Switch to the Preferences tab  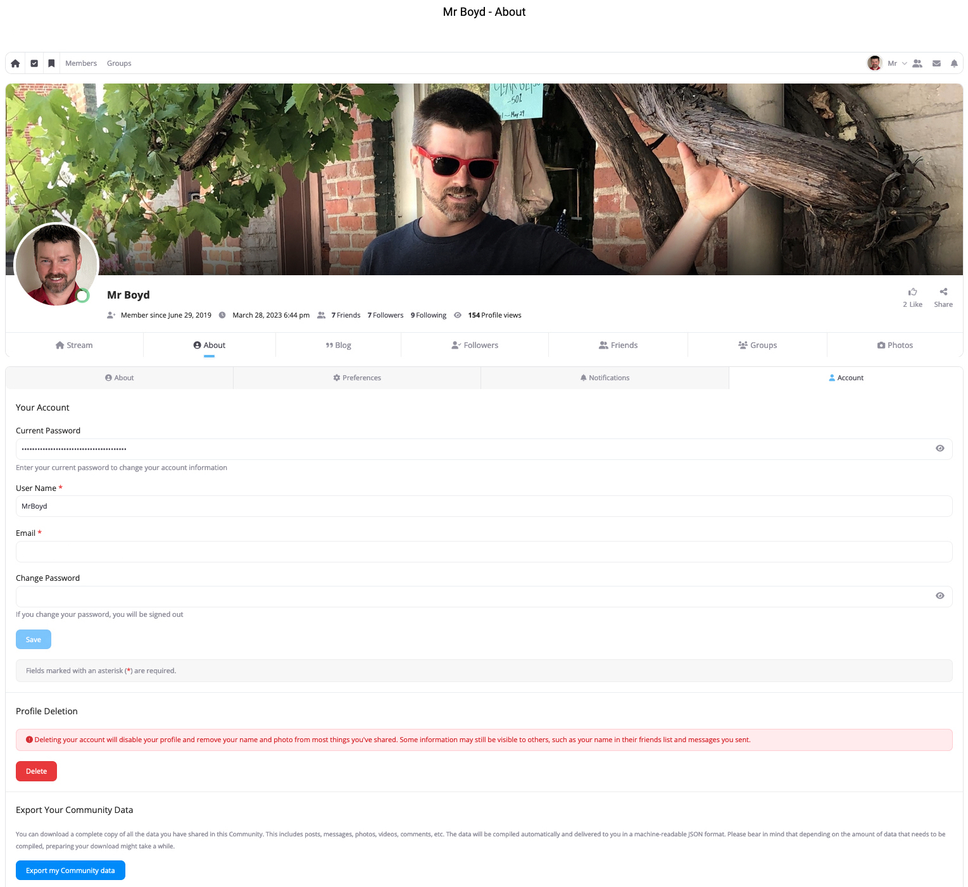(357, 378)
